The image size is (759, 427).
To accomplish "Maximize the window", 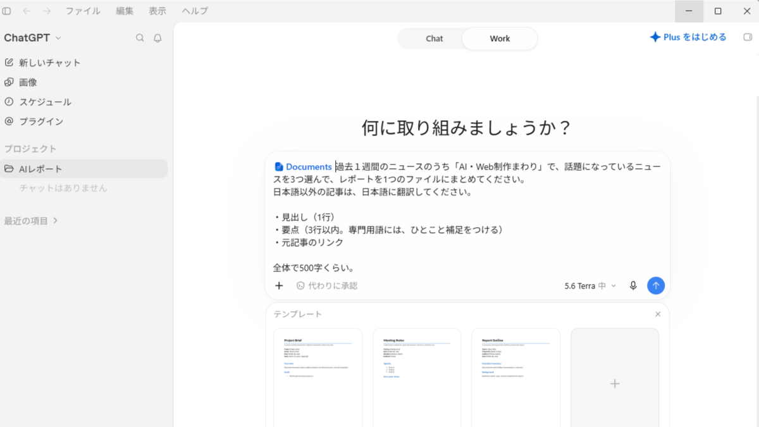I will click(718, 11).
